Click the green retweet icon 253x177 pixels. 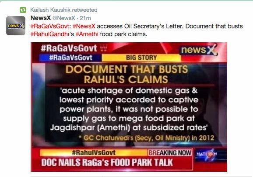[x=23, y=10]
